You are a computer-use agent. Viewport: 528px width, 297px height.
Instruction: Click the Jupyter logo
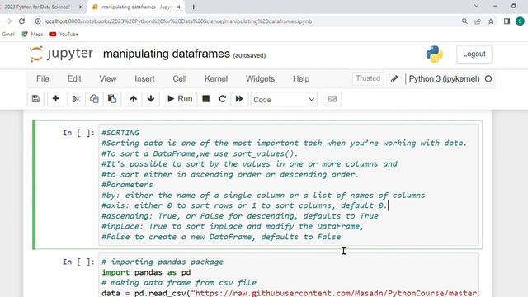(61, 54)
